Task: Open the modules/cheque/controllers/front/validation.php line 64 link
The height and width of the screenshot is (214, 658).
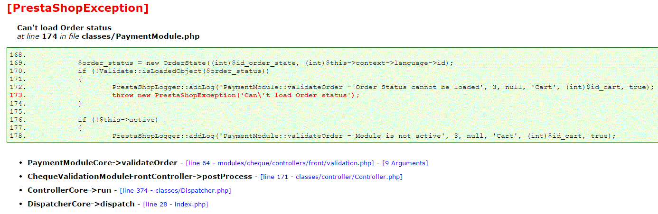Action: point(280,163)
